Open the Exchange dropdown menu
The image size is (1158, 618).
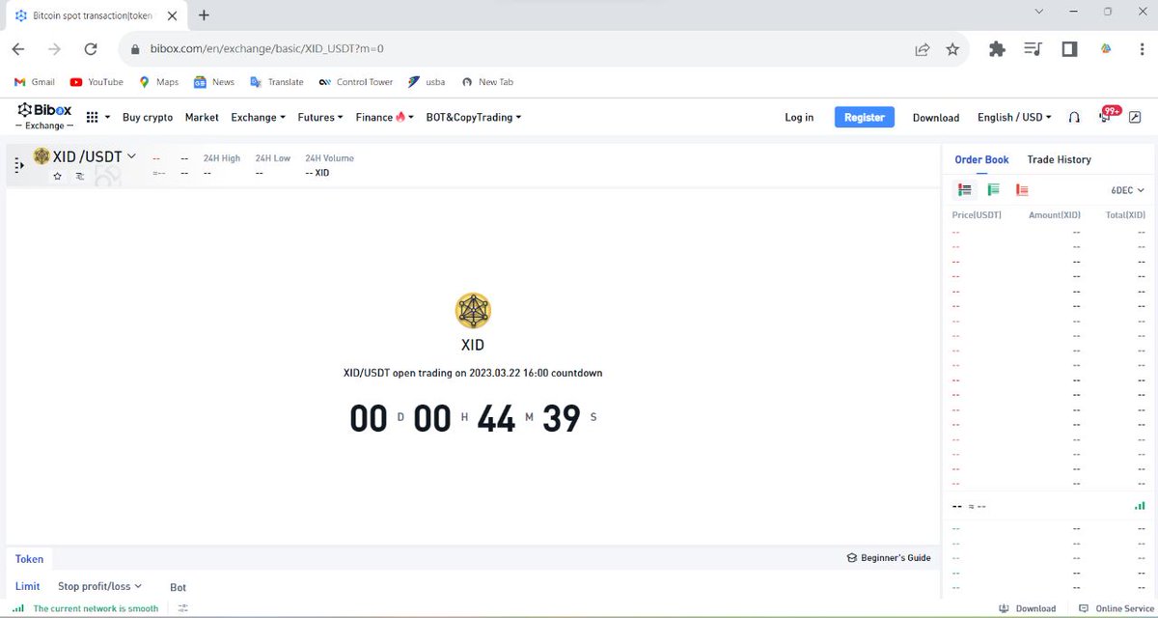258,117
